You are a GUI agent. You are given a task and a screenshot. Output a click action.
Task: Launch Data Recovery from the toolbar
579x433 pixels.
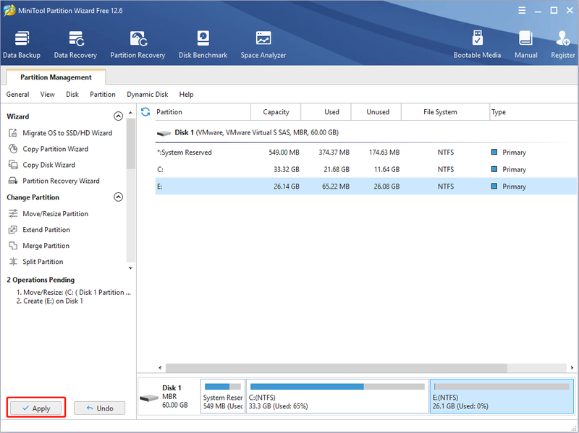[x=75, y=45]
